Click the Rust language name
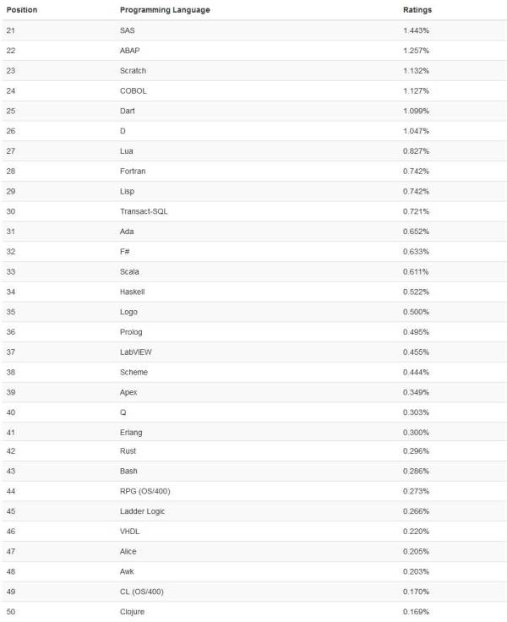Viewport: 507px width, 622px height. pos(128,451)
